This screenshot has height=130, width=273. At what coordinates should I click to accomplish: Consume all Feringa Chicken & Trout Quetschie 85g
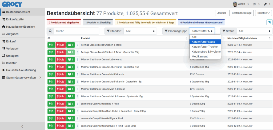[x=61, y=52]
